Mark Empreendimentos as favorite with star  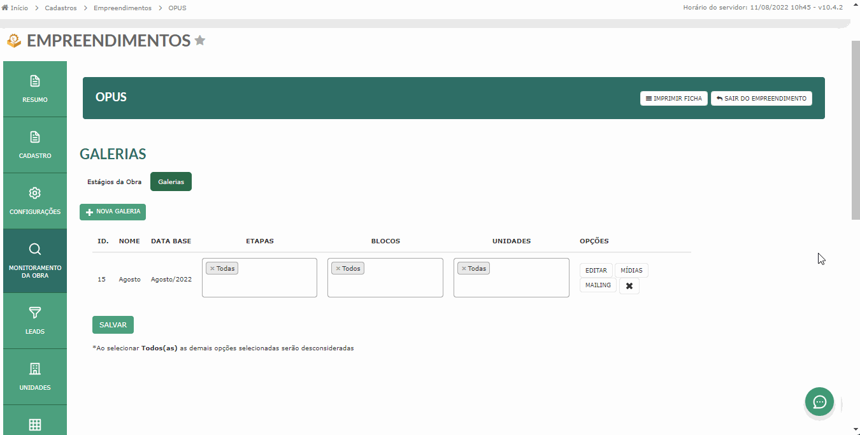pyautogui.click(x=200, y=41)
